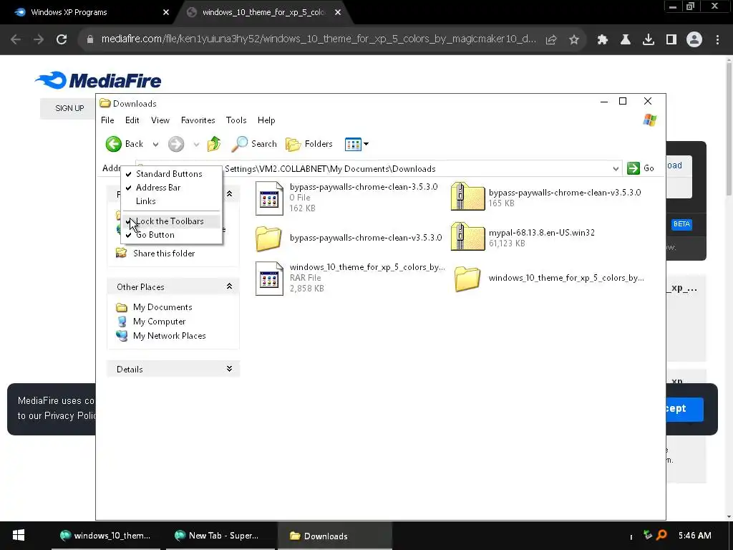The height and width of the screenshot is (550, 733).
Task: Click the green Go arrow button
Action: [634, 168]
